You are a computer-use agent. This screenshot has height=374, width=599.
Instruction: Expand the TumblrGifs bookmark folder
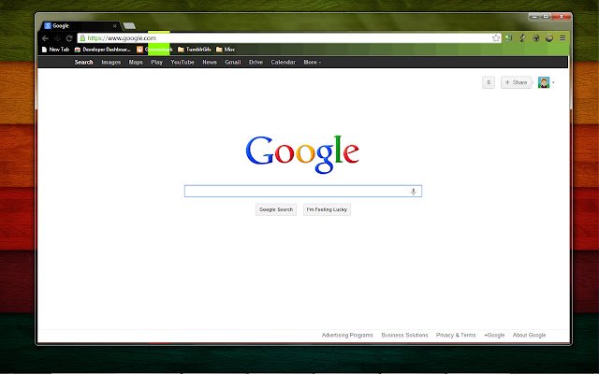(x=195, y=50)
